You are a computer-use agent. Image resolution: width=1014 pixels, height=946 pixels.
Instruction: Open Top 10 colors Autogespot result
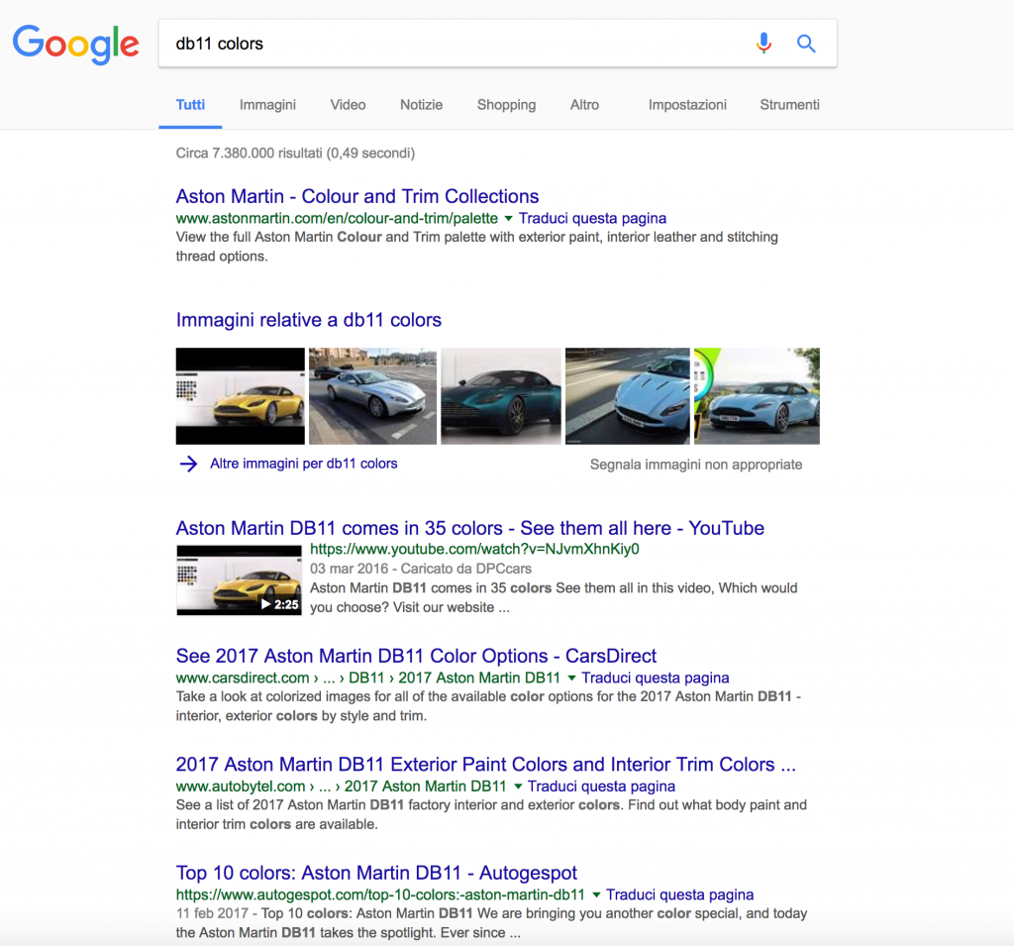376,873
